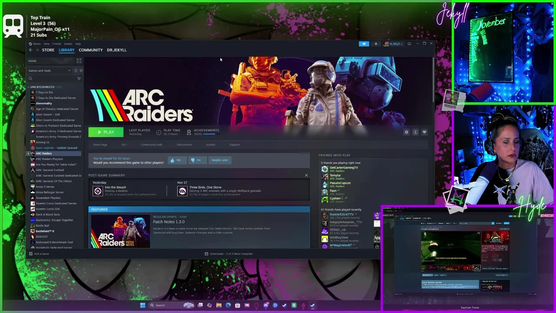This screenshot has width=556, height=313.
Task: Select Apex Legends - Update Queued entry
Action: (x=56, y=148)
